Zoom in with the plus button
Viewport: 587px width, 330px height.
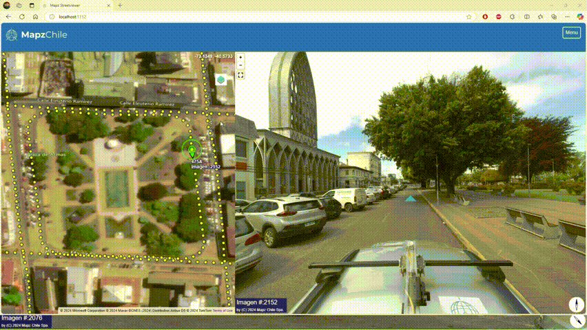[240, 58]
